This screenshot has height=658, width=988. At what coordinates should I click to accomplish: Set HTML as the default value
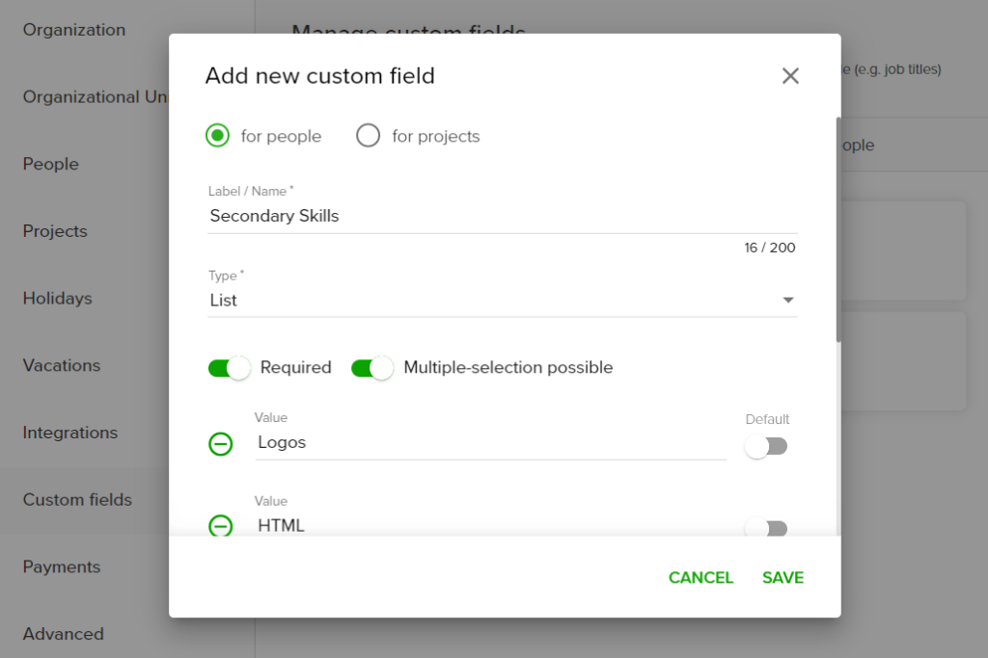coord(766,528)
